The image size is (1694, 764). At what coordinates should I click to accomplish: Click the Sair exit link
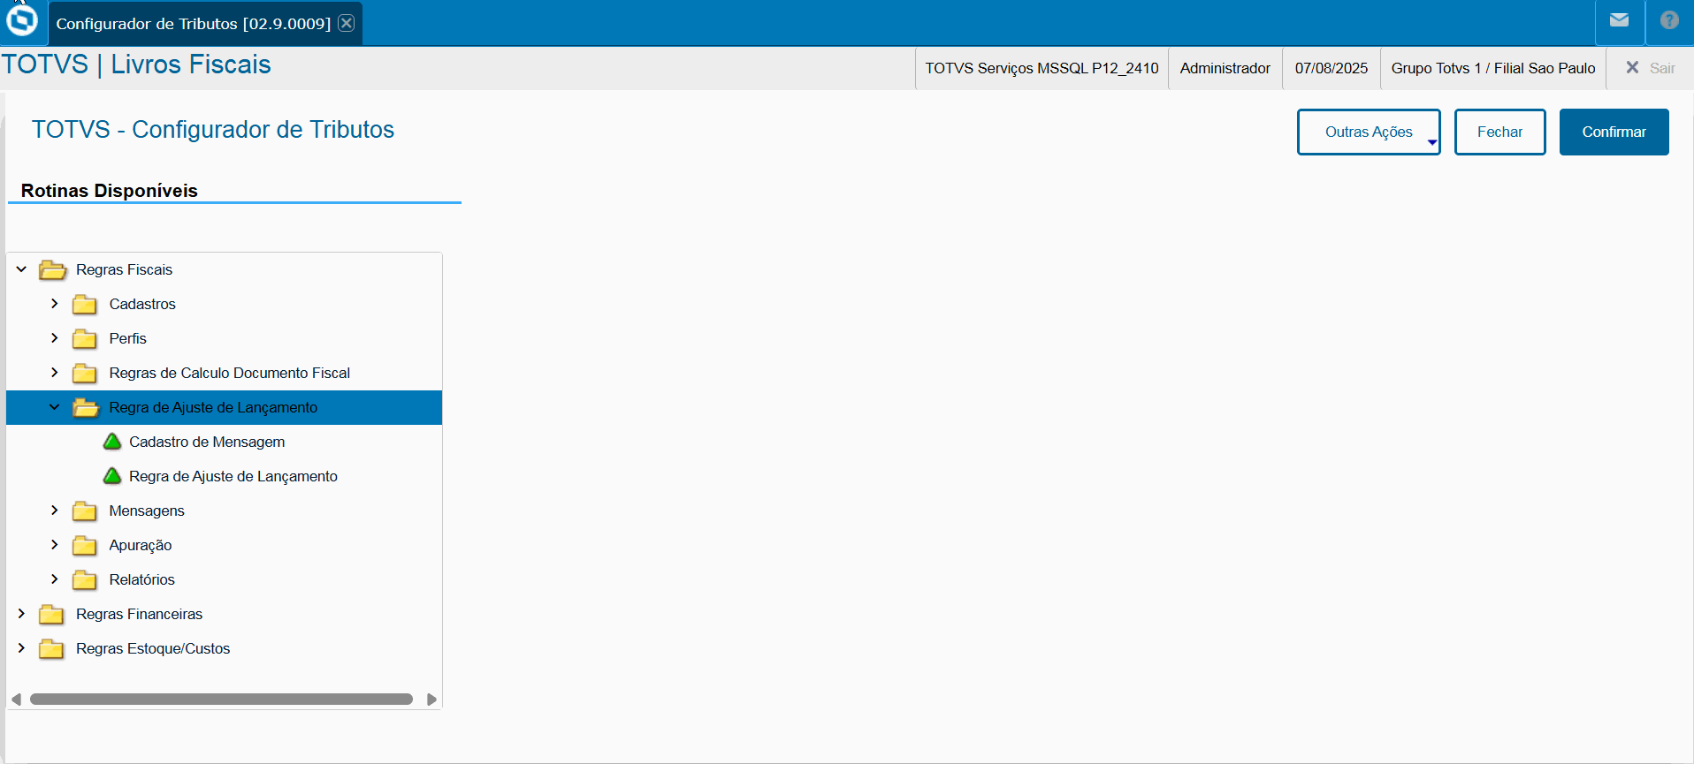click(x=1662, y=68)
